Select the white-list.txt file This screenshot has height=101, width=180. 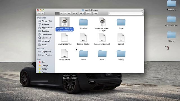pyautogui.click(x=64, y=53)
